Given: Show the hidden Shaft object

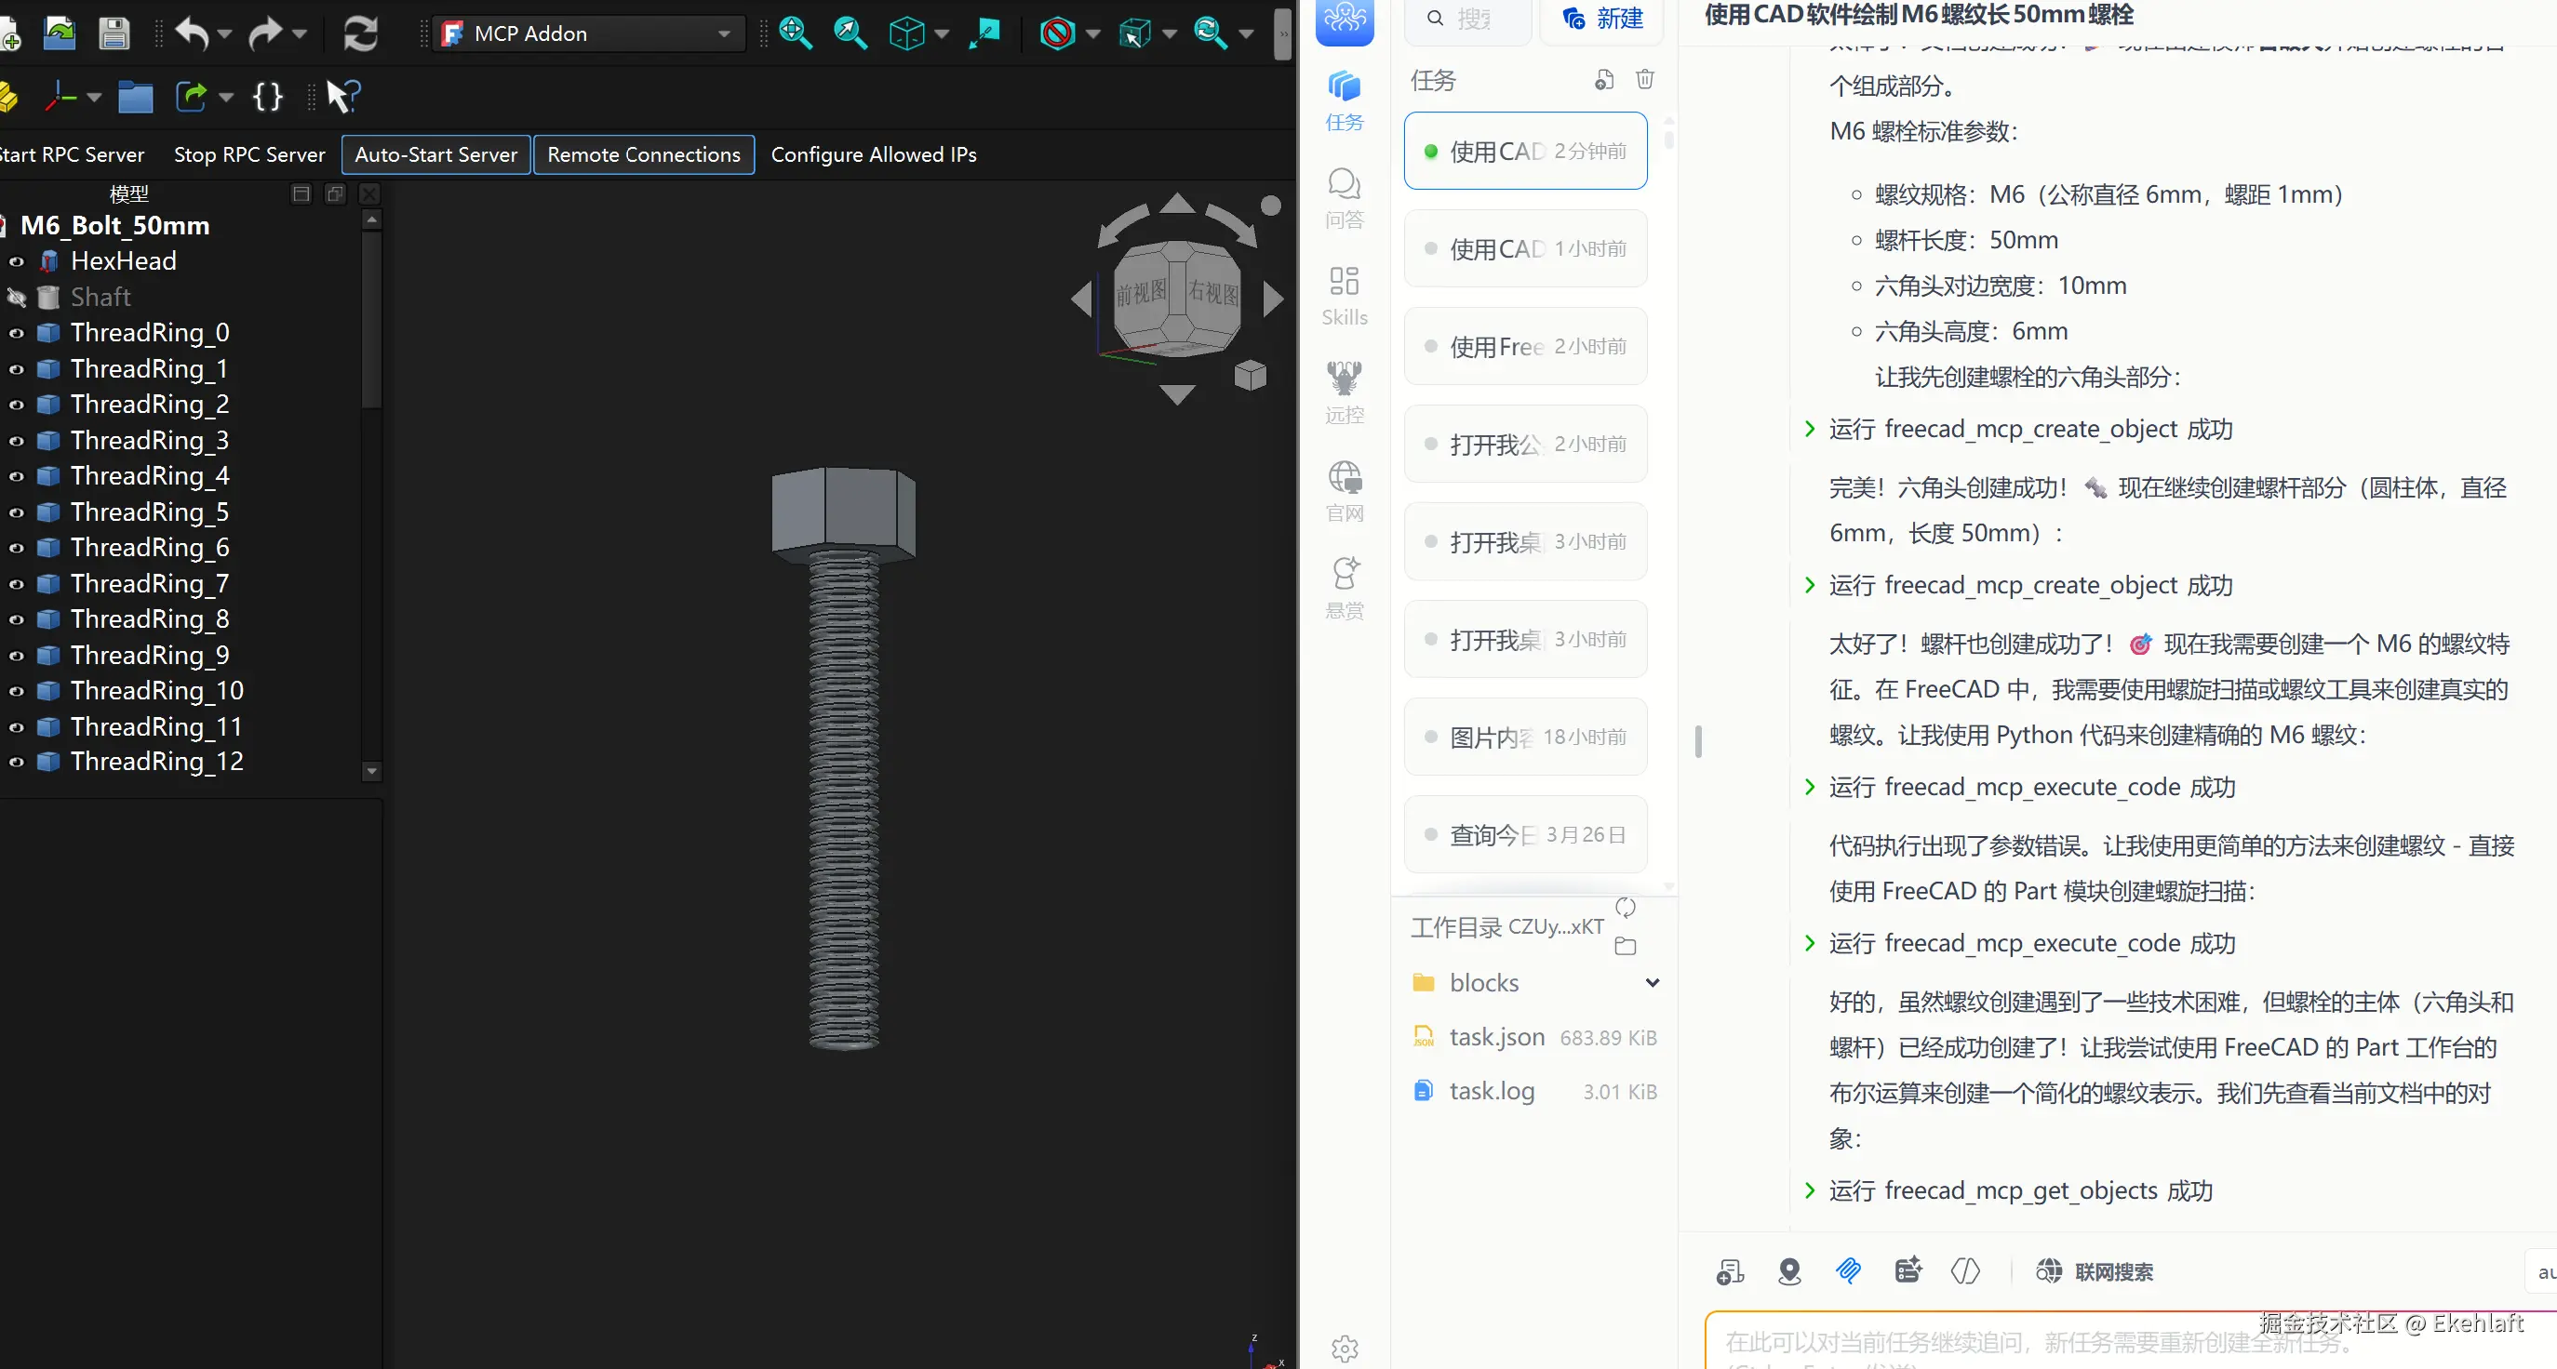Looking at the screenshot, I should click(17, 298).
